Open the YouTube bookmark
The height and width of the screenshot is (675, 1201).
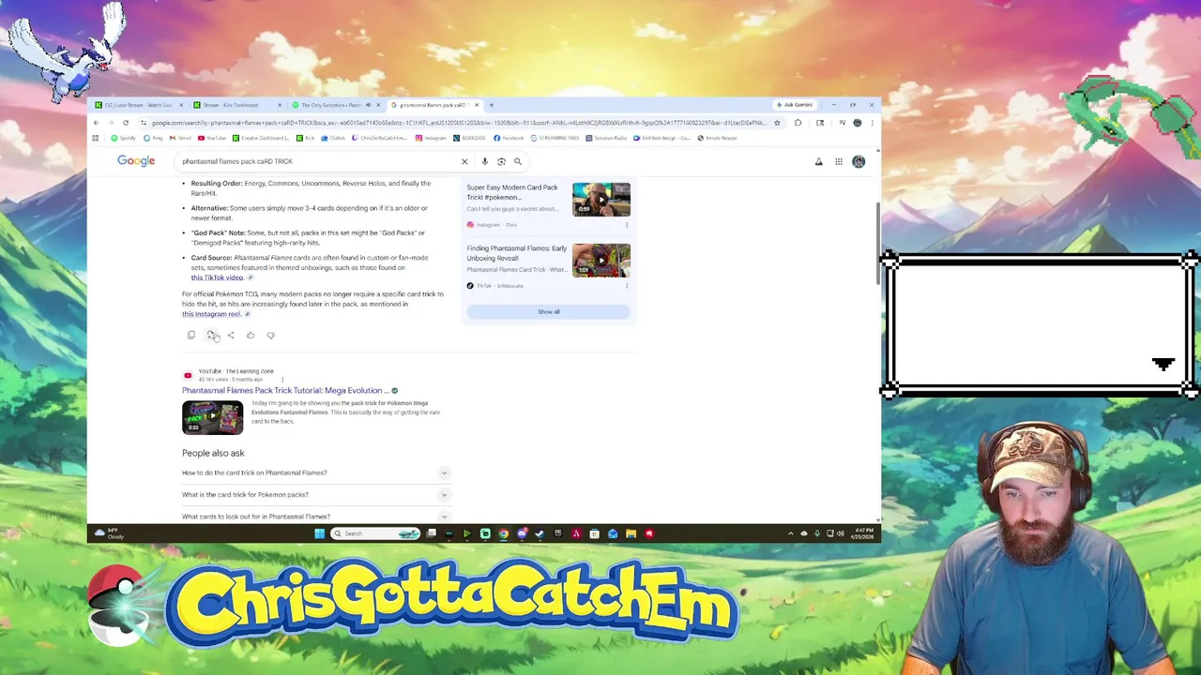click(212, 138)
